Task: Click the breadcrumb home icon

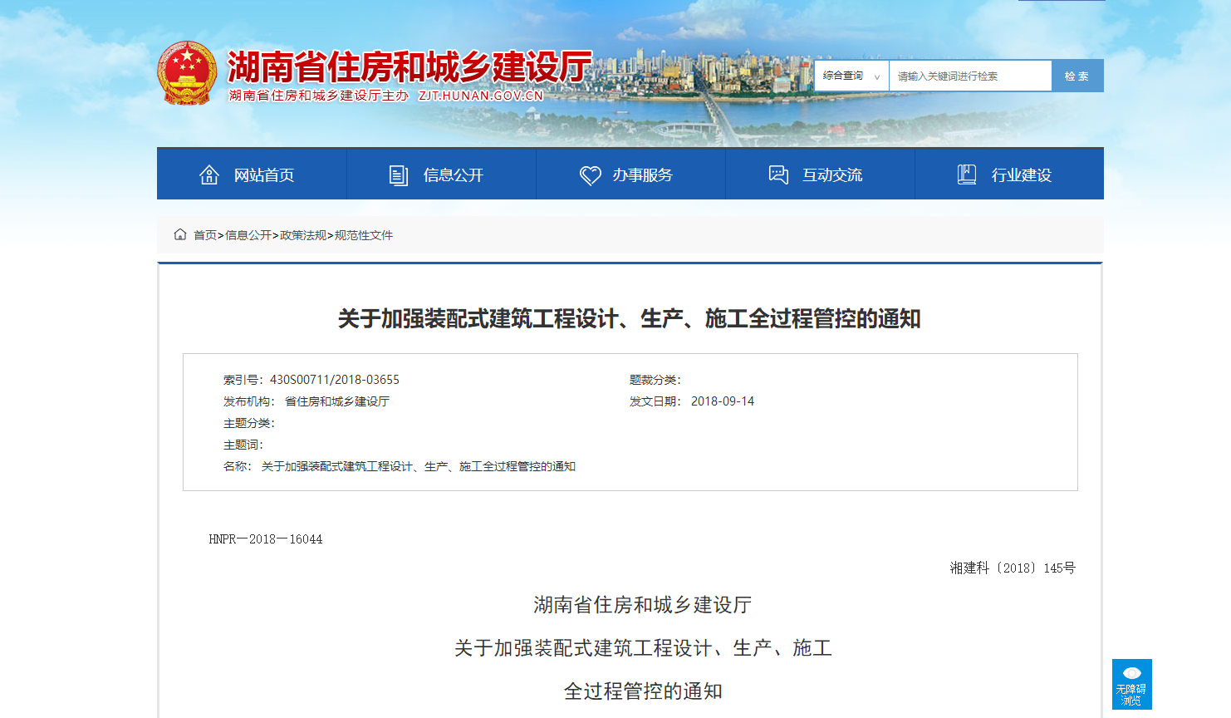Action: point(180,234)
